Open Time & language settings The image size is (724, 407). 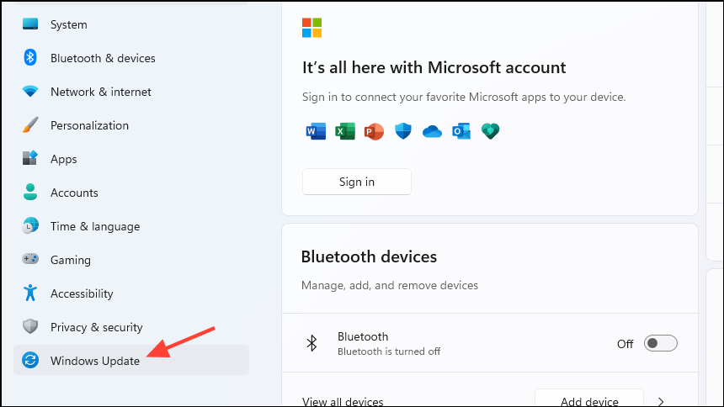coord(131,226)
